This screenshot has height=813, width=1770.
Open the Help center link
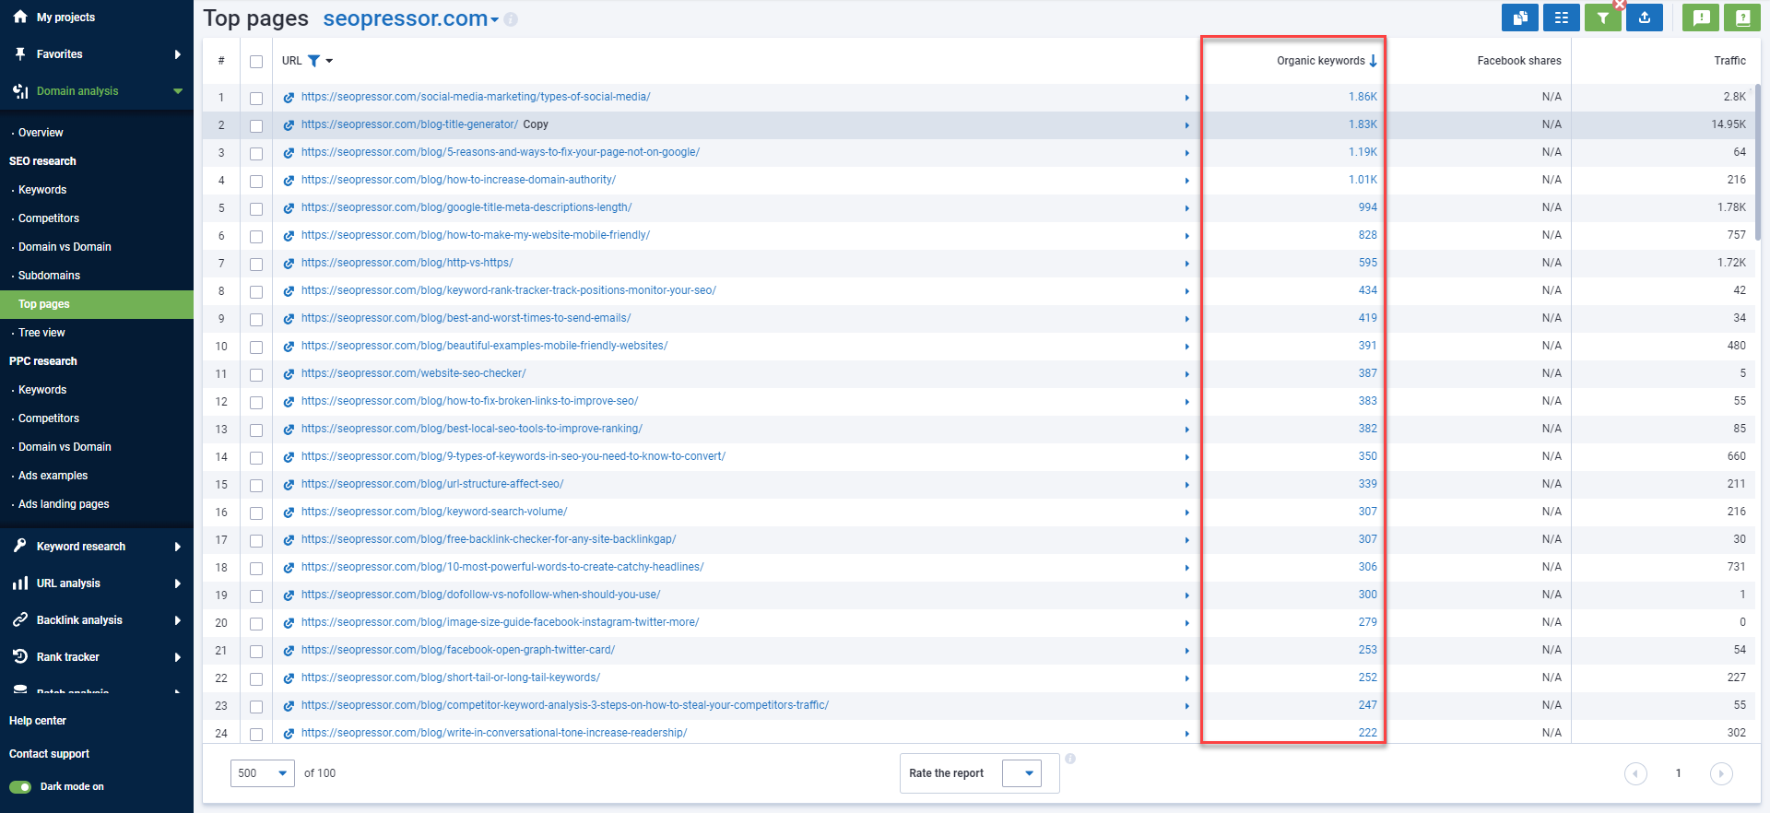(x=38, y=721)
